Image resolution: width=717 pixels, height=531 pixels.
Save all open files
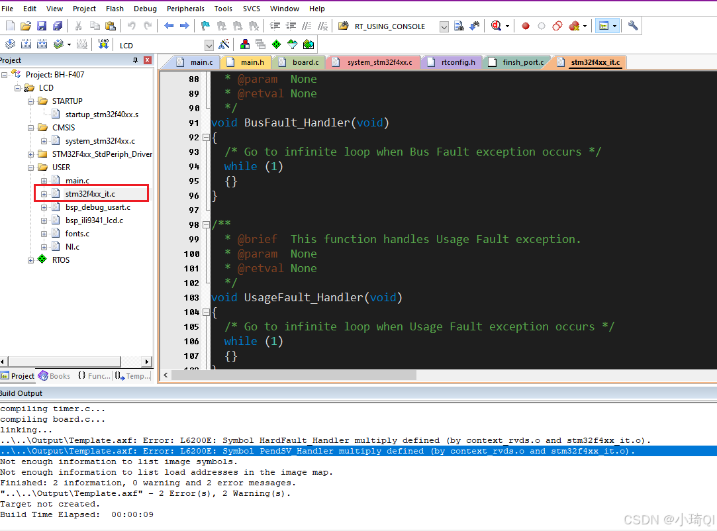[58, 25]
